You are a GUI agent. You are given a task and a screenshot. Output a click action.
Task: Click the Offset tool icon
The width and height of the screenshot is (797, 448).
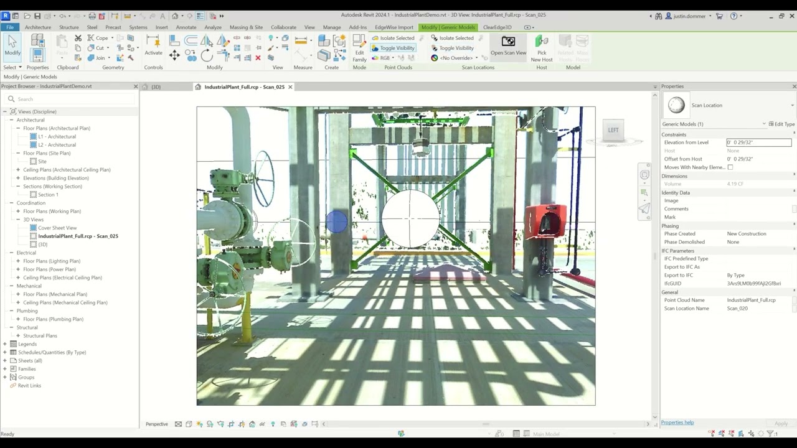click(191, 41)
